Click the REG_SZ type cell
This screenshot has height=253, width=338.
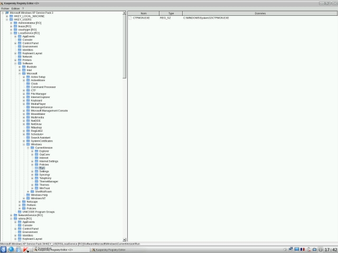coord(165,18)
